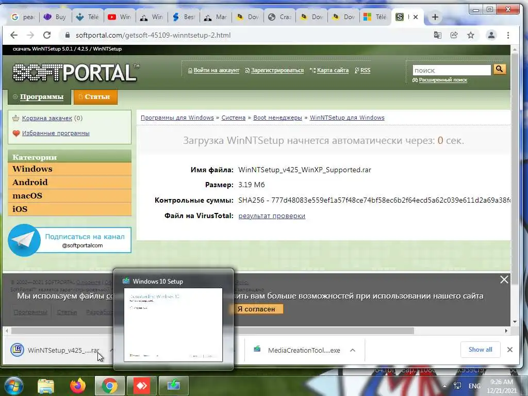This screenshot has width=528, height=396.
Task: Open the Программы section tab
Action: click(x=39, y=96)
